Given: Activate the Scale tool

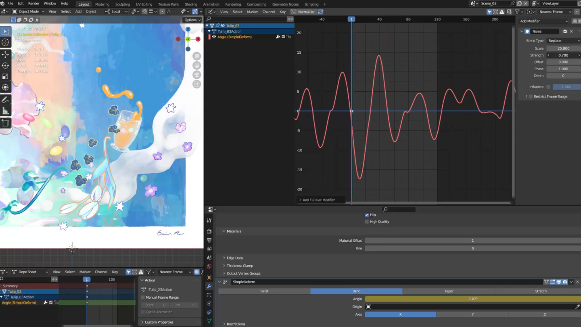Looking at the screenshot, I should pyautogui.click(x=6, y=76).
